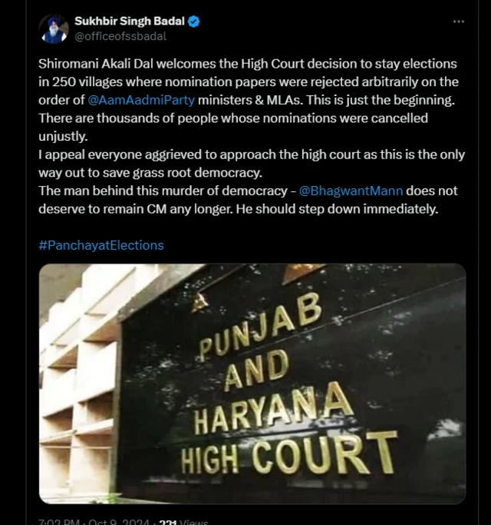The height and width of the screenshot is (525, 491).
Task: Click the sentence starting 'Shiromani Akali Dal welcomes'
Action: (249, 82)
